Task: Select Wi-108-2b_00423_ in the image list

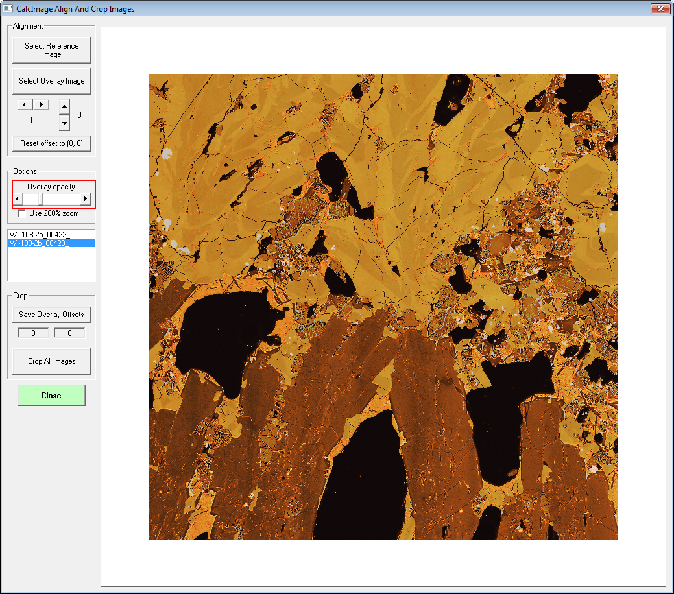Action: (39, 243)
